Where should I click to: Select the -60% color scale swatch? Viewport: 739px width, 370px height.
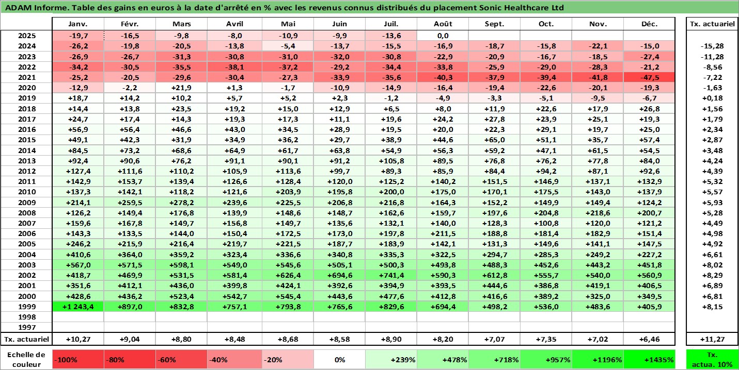point(182,360)
